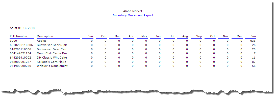The width and height of the screenshot is (276, 100).
Task: Click the DH Classic Wht Cake description
Action: coord(52,58)
